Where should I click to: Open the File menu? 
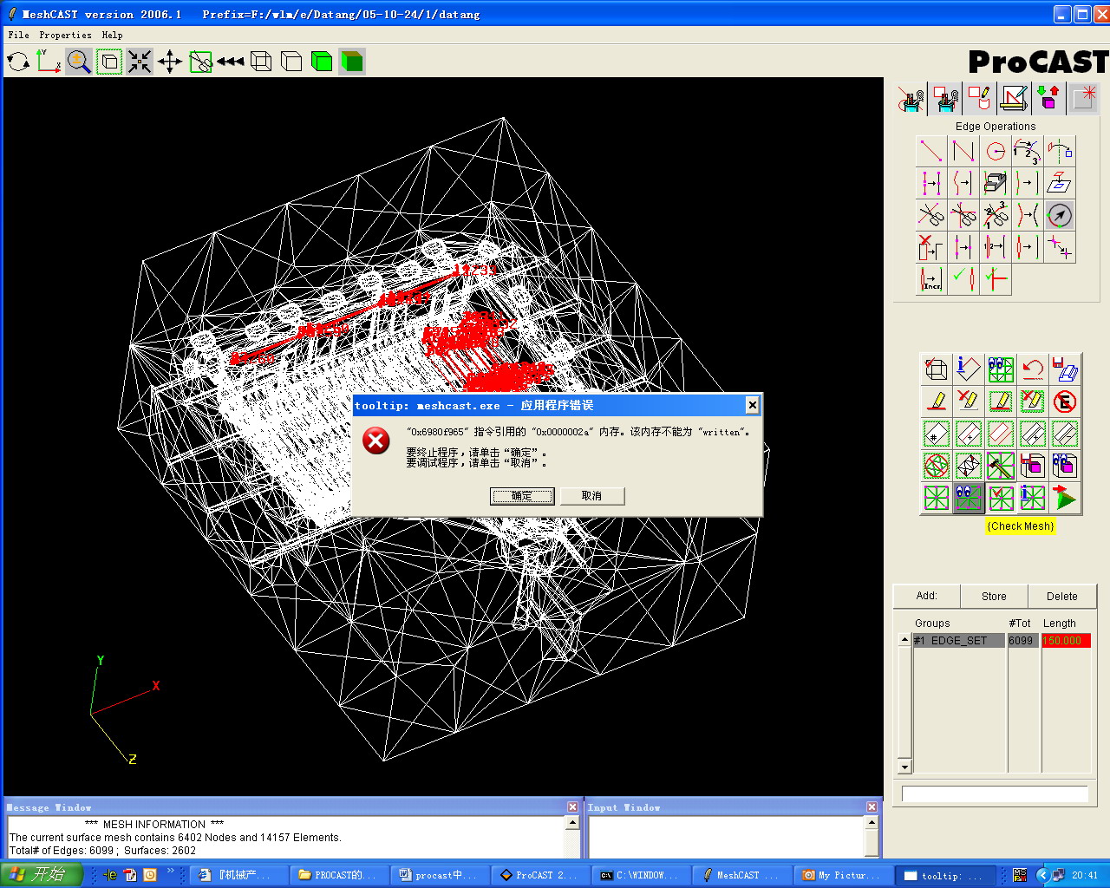[x=18, y=36]
